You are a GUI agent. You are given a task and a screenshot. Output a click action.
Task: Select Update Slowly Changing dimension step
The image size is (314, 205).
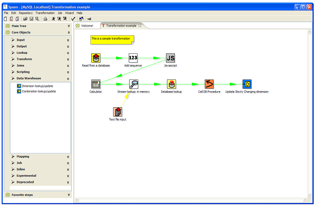coord(247,84)
